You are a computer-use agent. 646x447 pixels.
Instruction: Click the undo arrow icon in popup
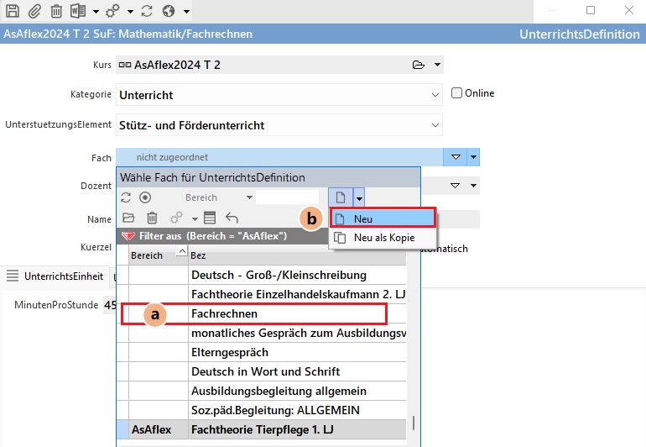coord(232,218)
